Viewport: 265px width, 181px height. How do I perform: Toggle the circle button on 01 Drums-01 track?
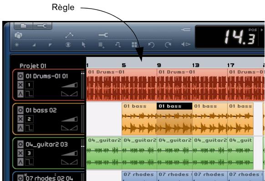(20, 76)
